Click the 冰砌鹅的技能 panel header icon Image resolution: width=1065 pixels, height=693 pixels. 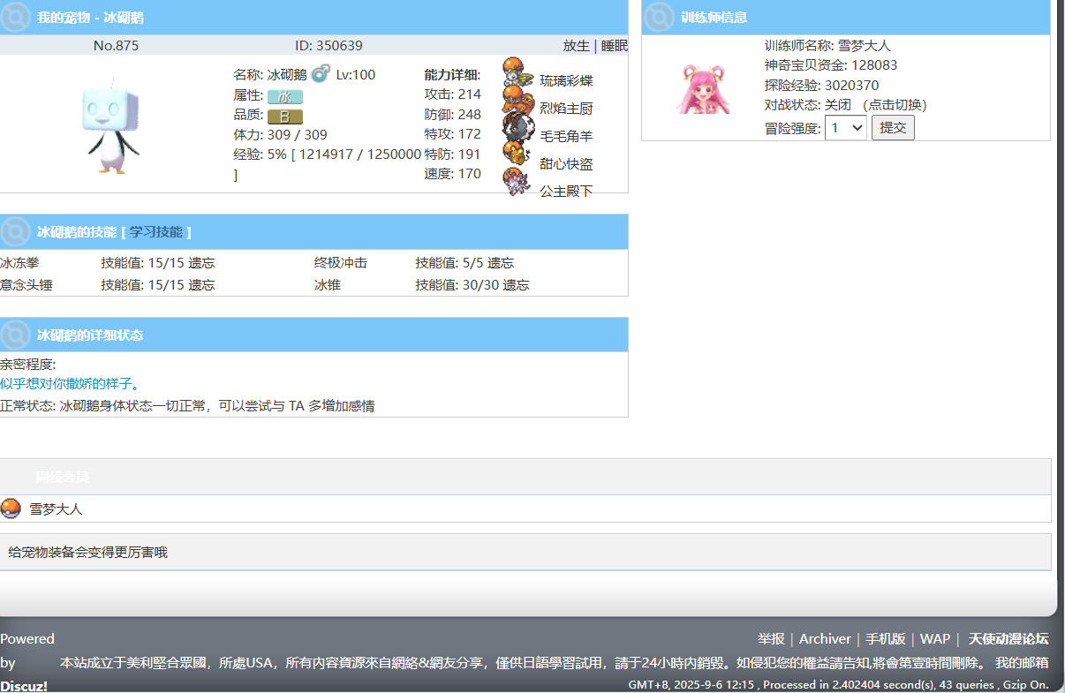click(x=16, y=231)
